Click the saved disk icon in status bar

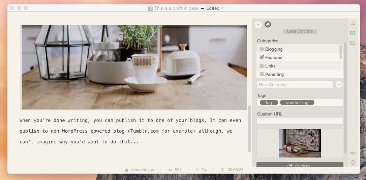(x=126, y=170)
